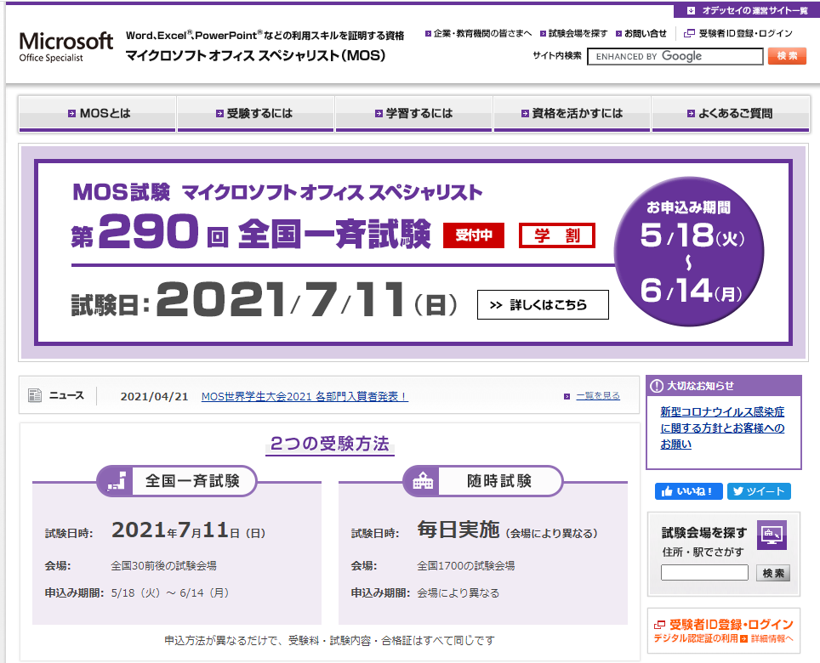Select the 全国一斉試験 heading pill
This screenshot has width=820, height=663.
pyautogui.click(x=177, y=480)
